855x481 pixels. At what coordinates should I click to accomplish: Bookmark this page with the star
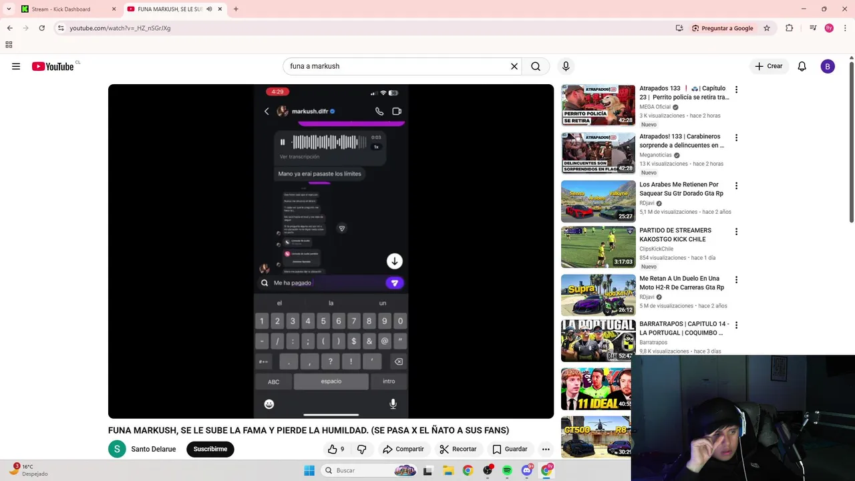(767, 28)
